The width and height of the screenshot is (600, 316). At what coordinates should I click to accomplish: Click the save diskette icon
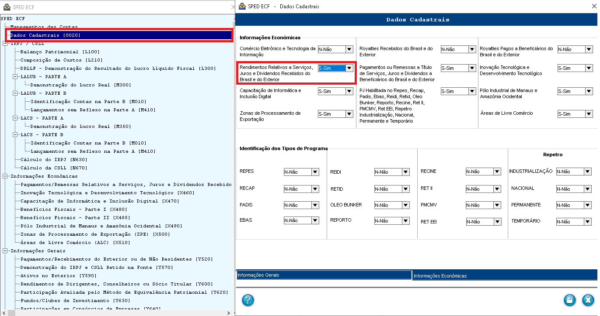(x=569, y=300)
